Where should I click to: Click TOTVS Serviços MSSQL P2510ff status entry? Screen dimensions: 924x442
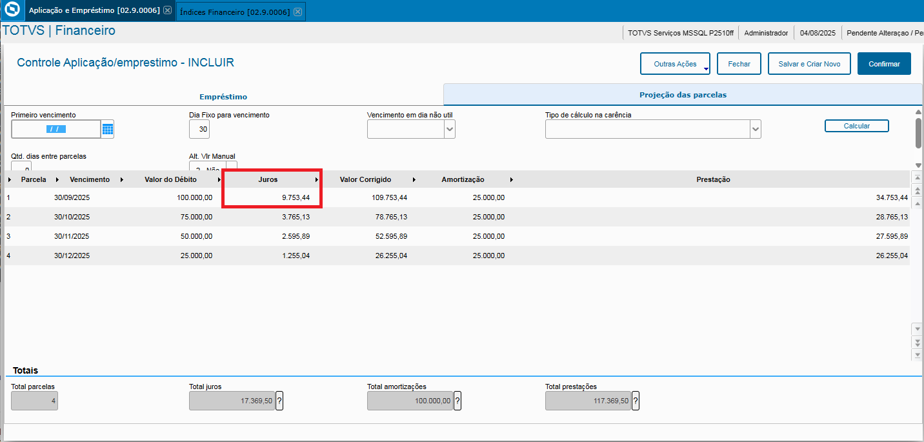(x=680, y=32)
